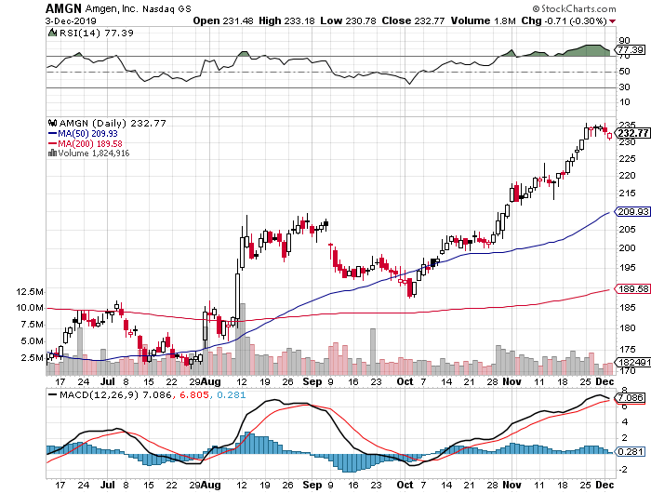Select the Volume 1,824,916 legend text
The image size is (651, 493).
(x=94, y=153)
